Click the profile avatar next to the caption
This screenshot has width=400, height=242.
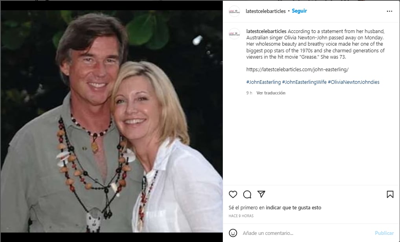coord(235,33)
